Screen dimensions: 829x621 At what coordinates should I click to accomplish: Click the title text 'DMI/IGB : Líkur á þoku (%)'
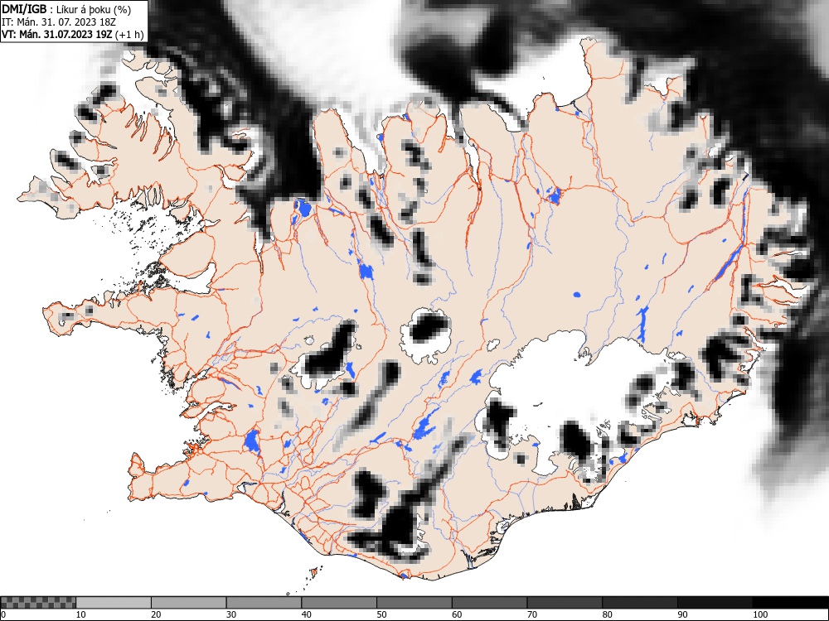point(66,9)
